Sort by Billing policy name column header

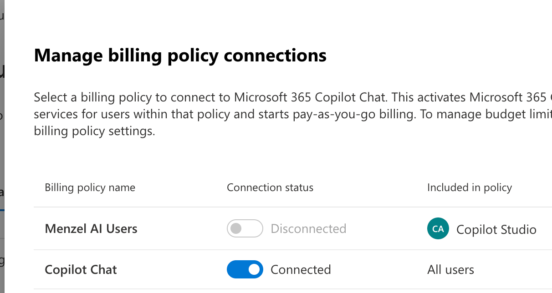(90, 187)
